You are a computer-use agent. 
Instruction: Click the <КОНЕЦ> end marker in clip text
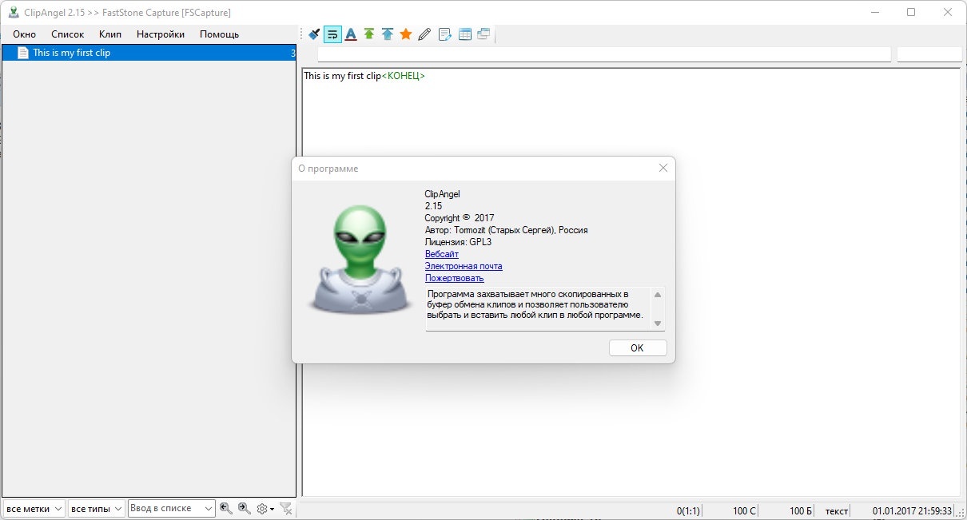(404, 76)
